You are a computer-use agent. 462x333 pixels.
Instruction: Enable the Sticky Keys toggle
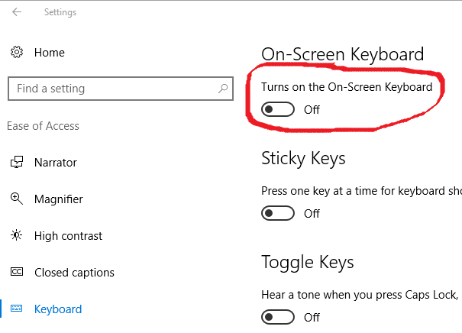277,213
